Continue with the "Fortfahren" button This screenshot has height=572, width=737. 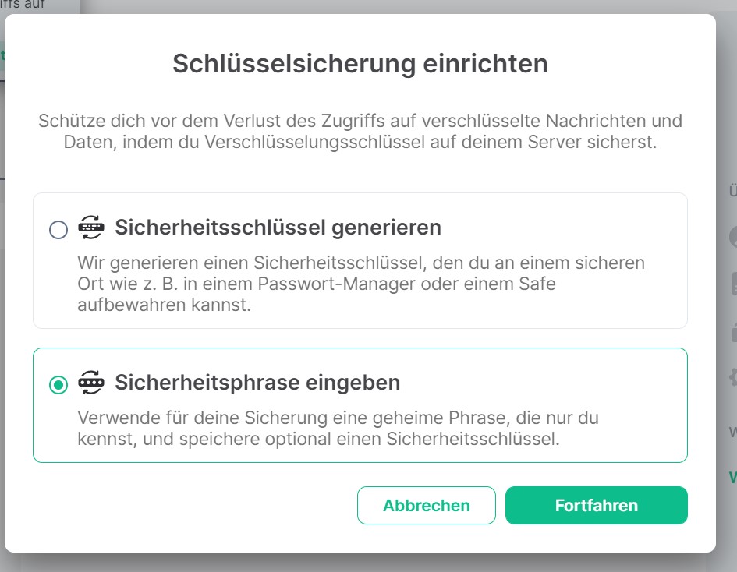pyautogui.click(x=596, y=506)
